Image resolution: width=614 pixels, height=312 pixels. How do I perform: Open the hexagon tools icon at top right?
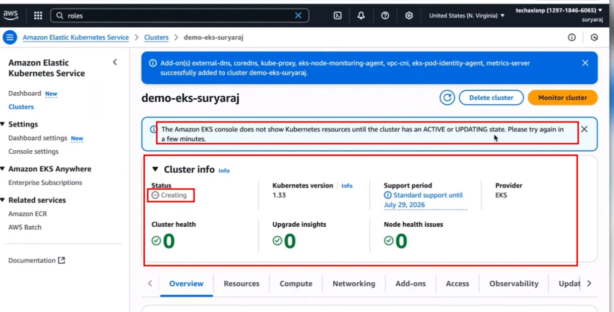(x=594, y=37)
